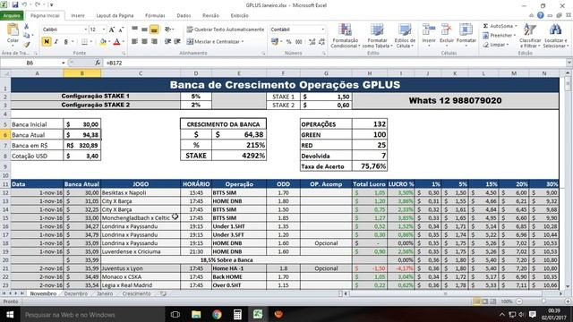Toggle top vertical alignment

(135, 30)
